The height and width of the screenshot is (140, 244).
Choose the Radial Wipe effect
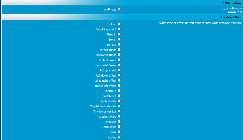[119, 127]
